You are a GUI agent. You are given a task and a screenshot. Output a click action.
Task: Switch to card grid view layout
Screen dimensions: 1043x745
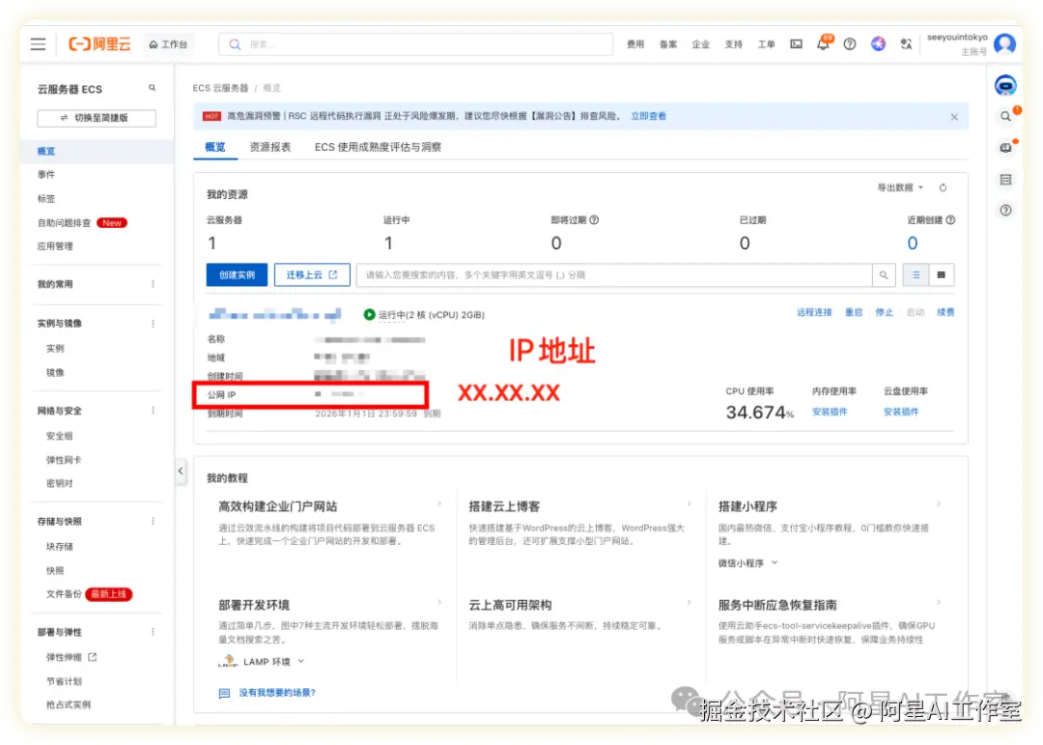click(942, 275)
